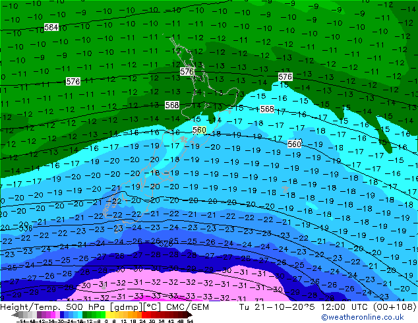Click the 54 value on legend scale
418x323 pixels.
(190, 321)
